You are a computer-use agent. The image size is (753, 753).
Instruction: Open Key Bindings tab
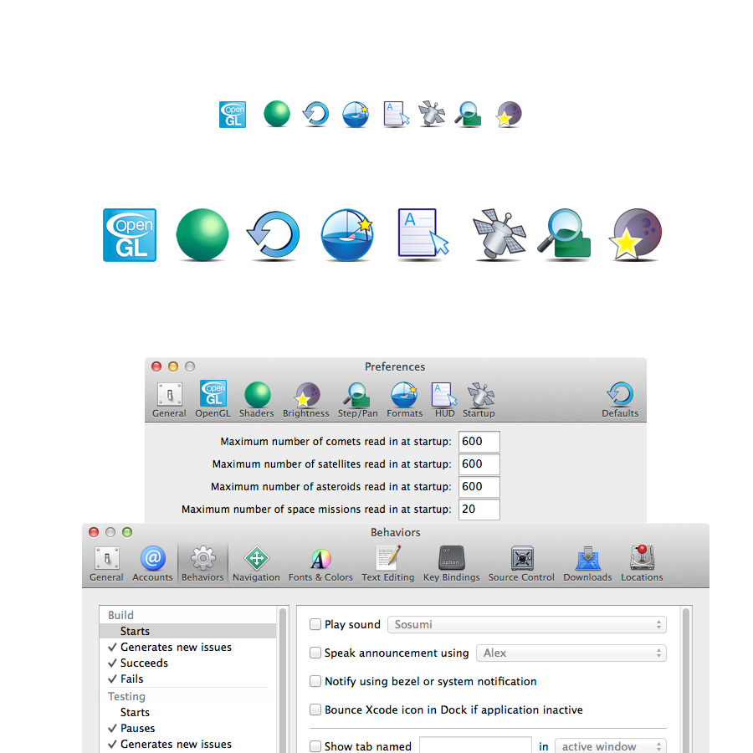(452, 564)
